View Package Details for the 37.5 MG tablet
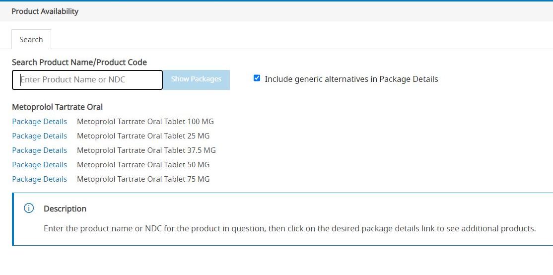This screenshot has width=553, height=275. tap(39, 150)
